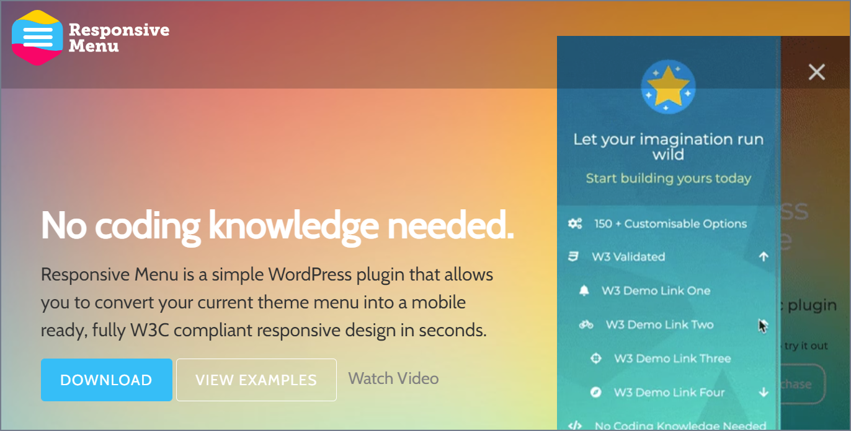Click the paragraph starting Responsive Menu is a simple
Screen dimensions: 851x431
click(267, 302)
